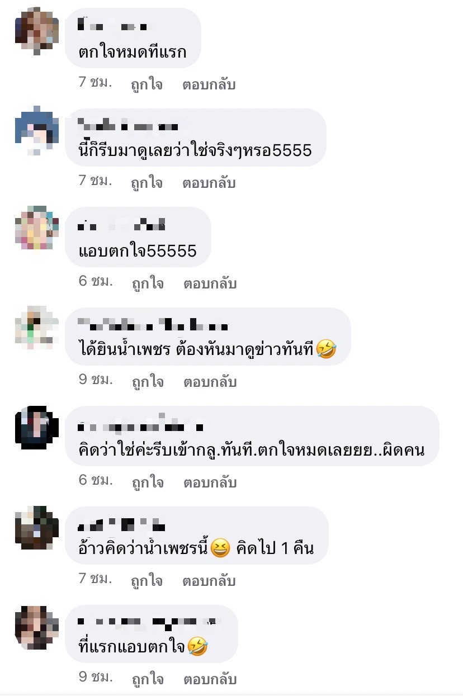Like the comment ending ผิดคน
Image resolution: width=463 pixels, height=696 pixels.
coord(148,482)
